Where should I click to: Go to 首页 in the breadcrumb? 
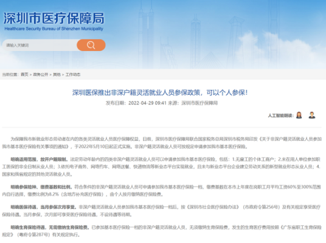pos(24,74)
